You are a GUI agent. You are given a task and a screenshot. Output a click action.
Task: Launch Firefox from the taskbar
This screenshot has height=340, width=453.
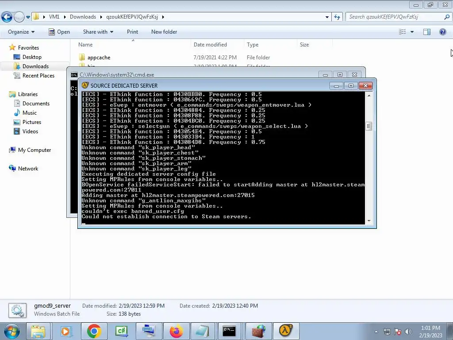176,331
